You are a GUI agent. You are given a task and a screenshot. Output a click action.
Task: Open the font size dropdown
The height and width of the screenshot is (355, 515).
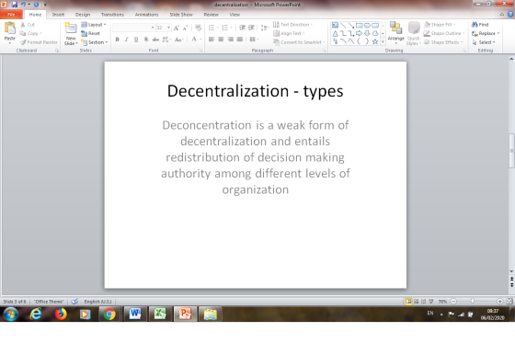pyautogui.click(x=169, y=28)
